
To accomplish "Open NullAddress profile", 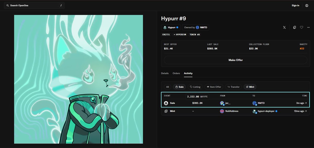I will (x=232, y=111).
